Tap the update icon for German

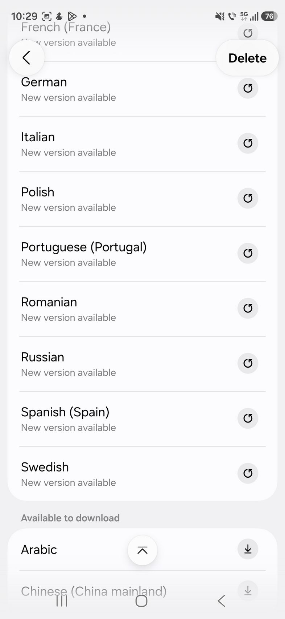coord(248,88)
